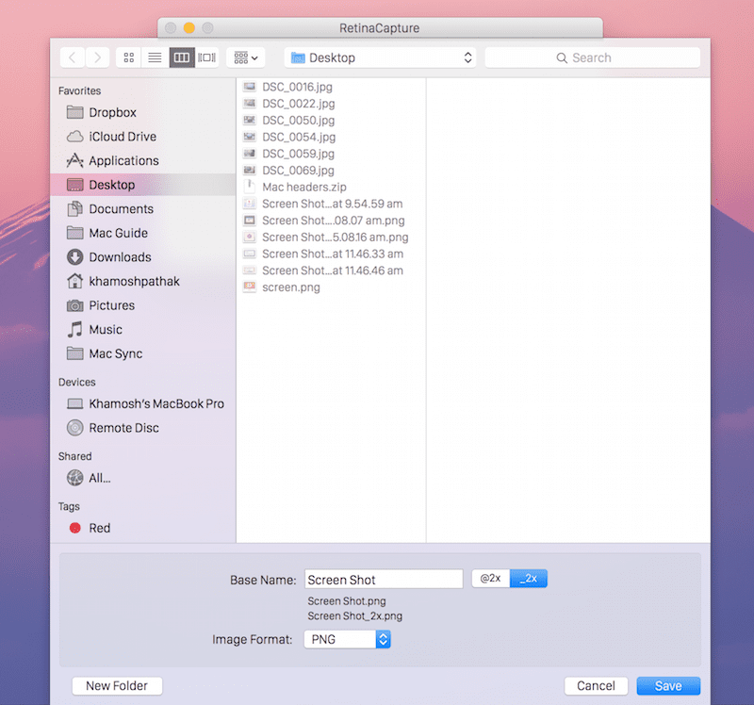The image size is (754, 705).
Task: Open Applications in the sidebar
Action: click(x=142, y=160)
